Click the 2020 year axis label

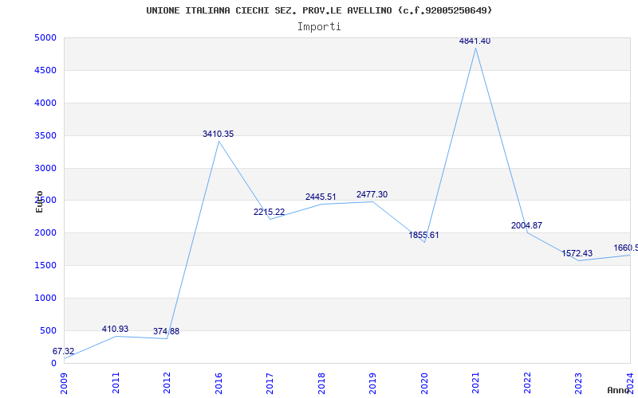(x=424, y=383)
